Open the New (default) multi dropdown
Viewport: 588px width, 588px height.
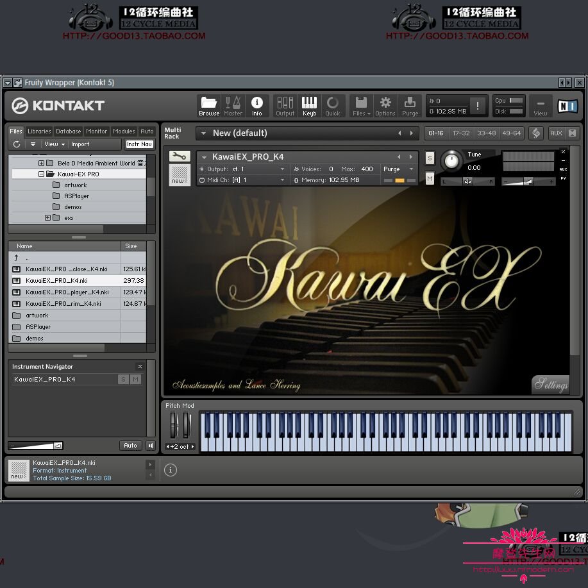click(205, 133)
